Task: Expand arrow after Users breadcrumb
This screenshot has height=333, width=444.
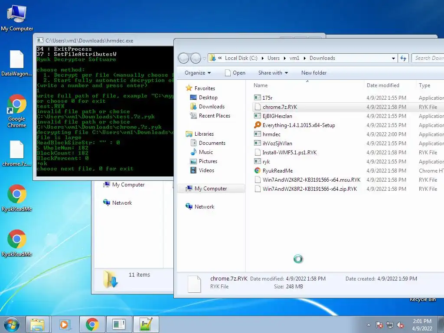Action: tap(284, 58)
